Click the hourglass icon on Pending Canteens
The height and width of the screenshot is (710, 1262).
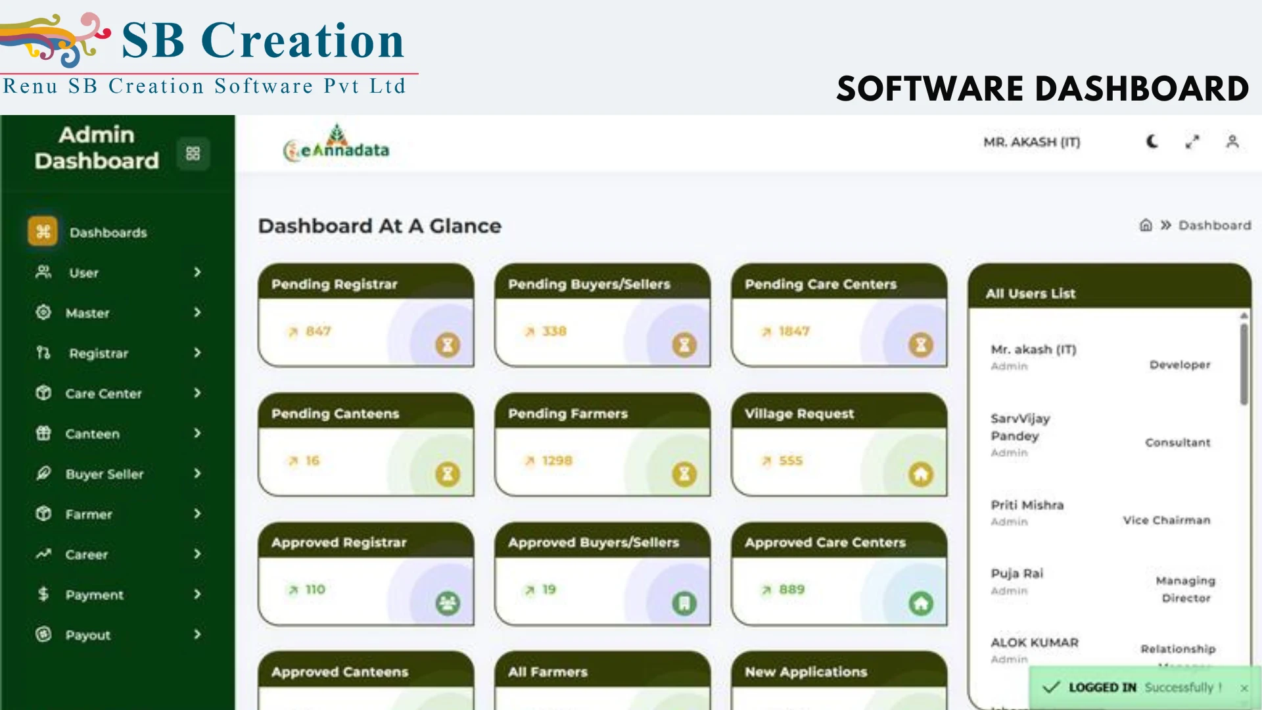coord(448,474)
